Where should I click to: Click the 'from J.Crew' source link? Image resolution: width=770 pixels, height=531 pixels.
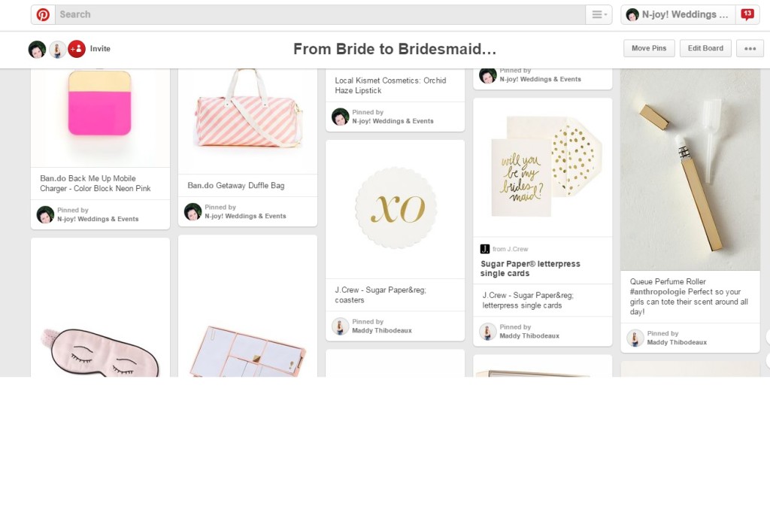[x=511, y=249]
